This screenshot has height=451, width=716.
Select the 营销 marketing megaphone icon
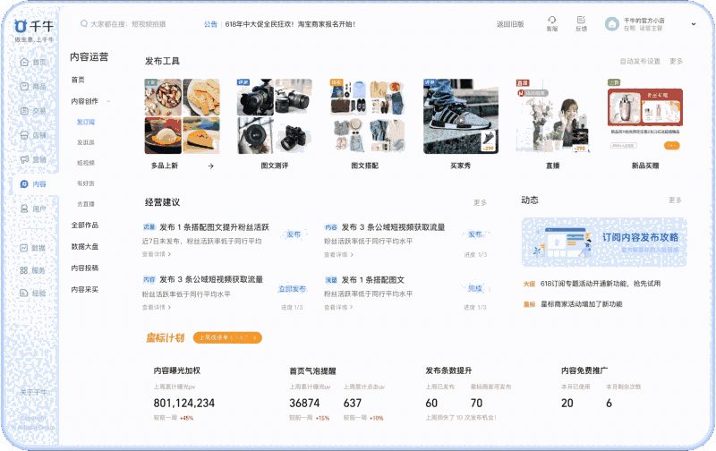coord(24,159)
